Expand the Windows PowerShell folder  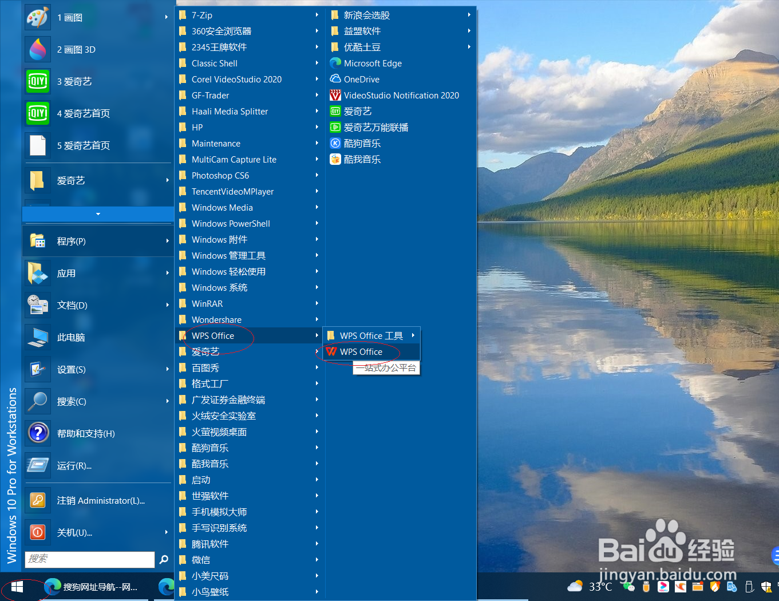click(x=250, y=223)
